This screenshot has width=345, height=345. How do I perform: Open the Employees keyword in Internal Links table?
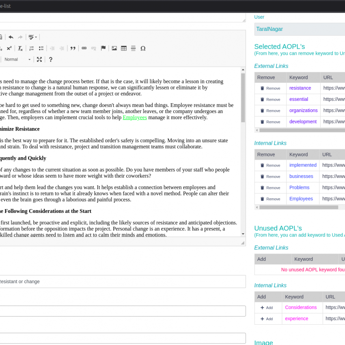pyautogui.click(x=301, y=199)
